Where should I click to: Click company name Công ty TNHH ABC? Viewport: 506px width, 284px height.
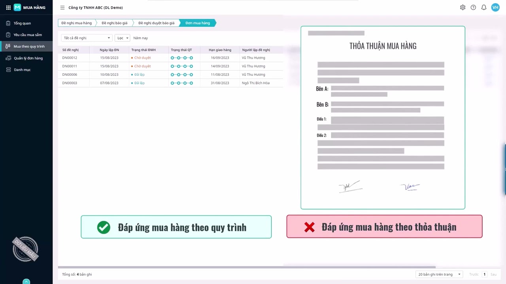(x=96, y=7)
